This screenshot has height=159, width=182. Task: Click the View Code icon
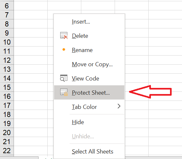[x=63, y=78]
